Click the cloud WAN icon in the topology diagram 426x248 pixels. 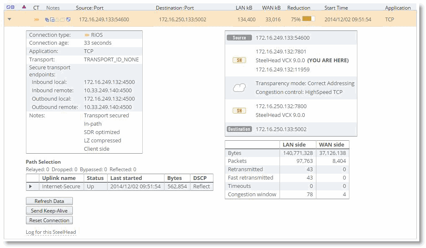(x=239, y=88)
